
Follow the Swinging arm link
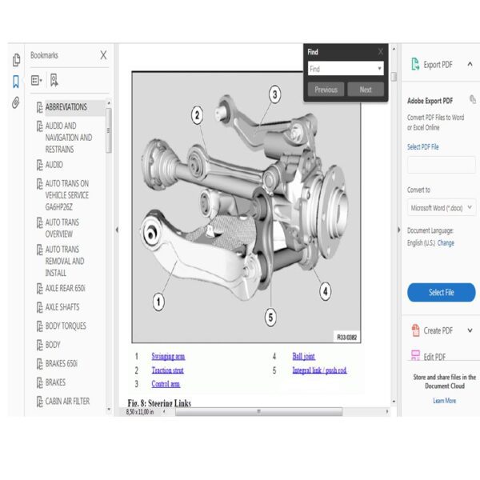(168, 356)
